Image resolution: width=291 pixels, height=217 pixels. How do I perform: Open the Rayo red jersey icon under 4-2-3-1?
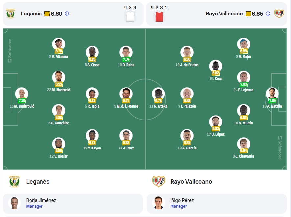pos(159,16)
